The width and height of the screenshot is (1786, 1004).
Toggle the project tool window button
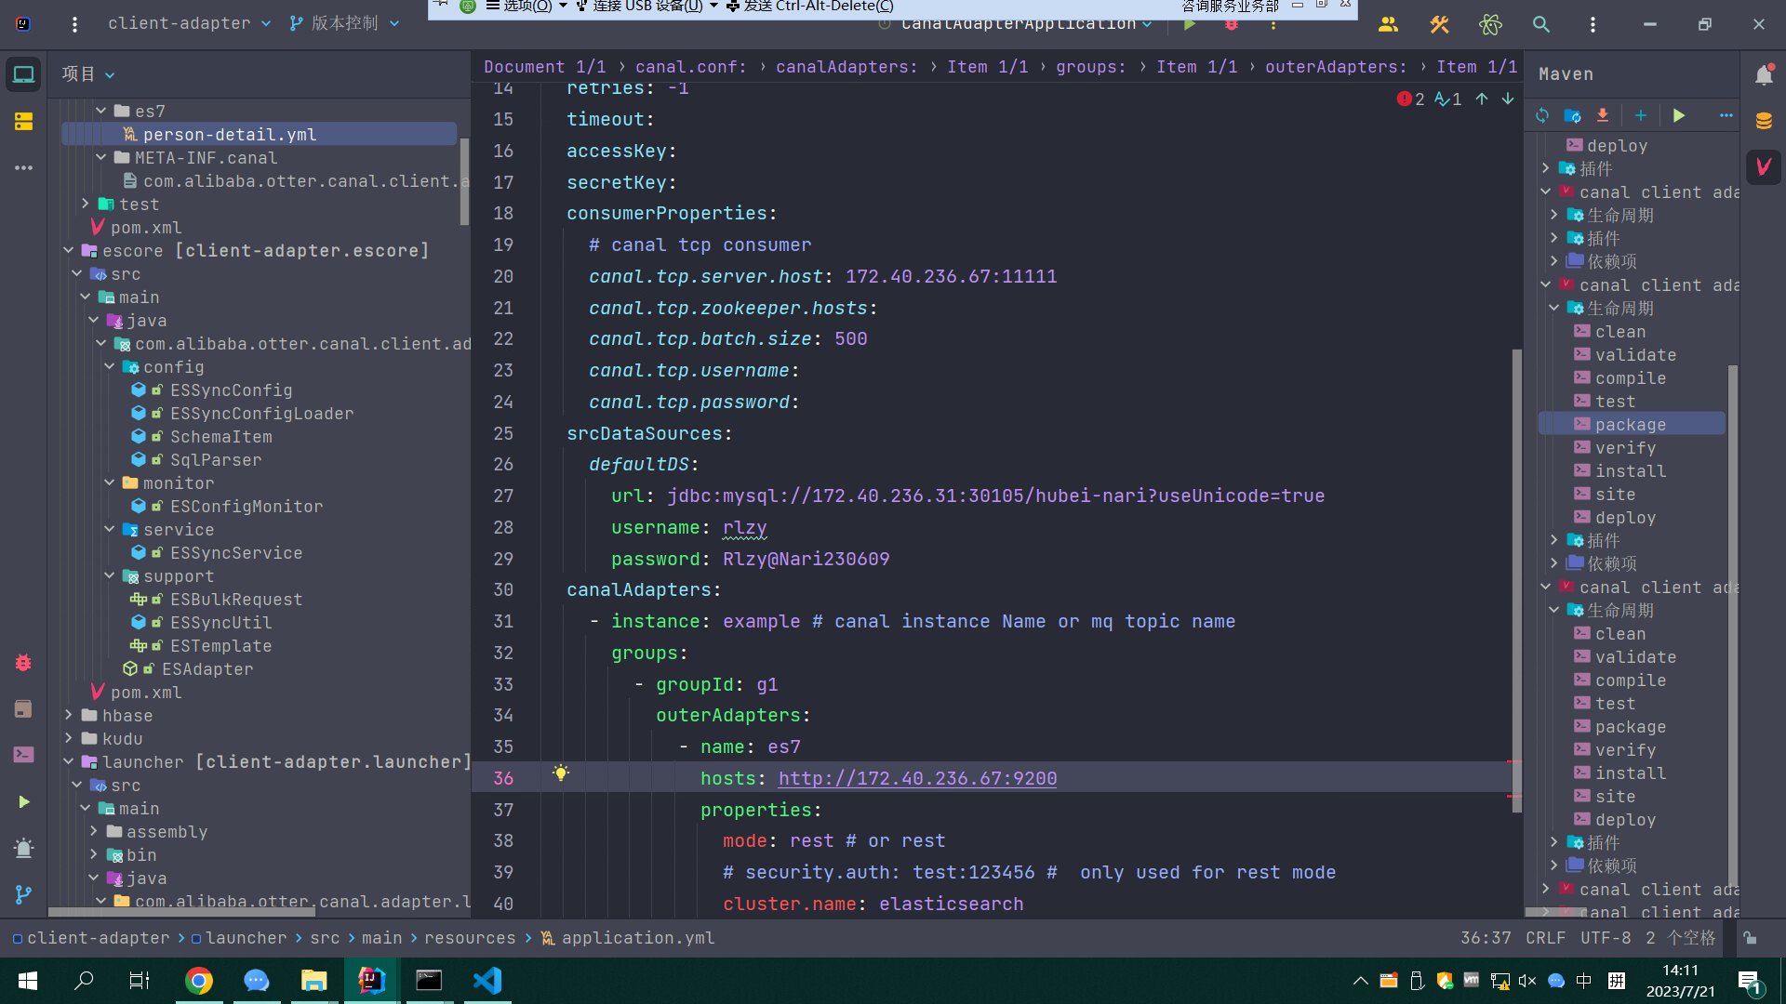click(x=23, y=74)
